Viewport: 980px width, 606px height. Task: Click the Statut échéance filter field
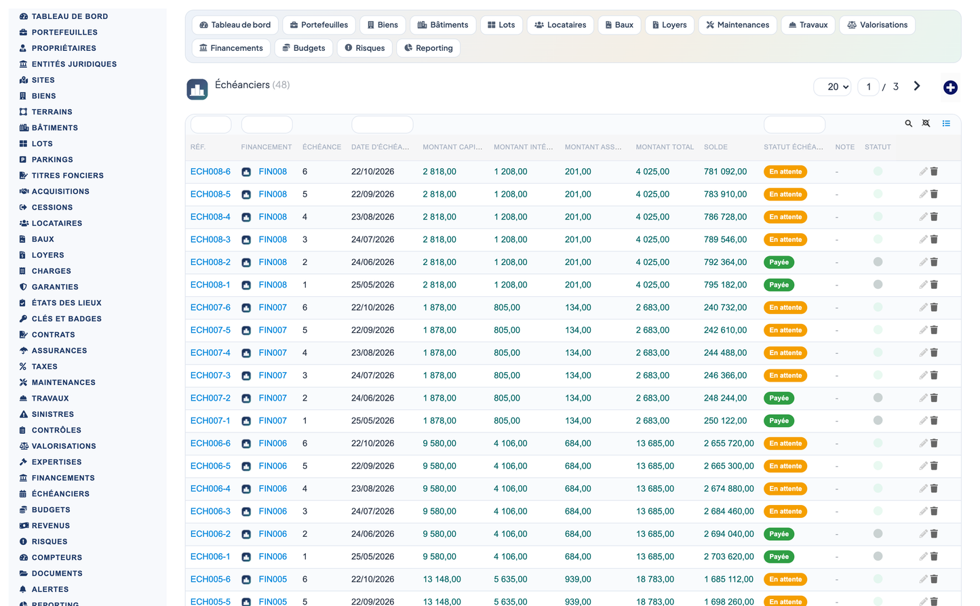pyautogui.click(x=794, y=125)
